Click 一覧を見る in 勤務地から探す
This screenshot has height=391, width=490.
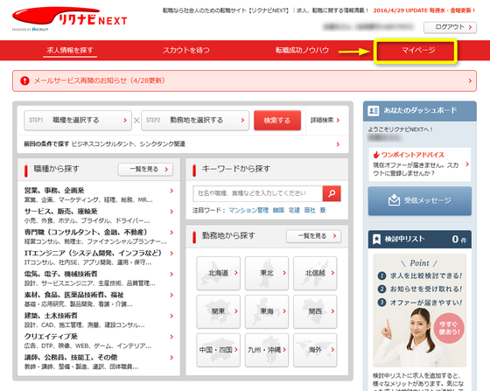pyautogui.click(x=313, y=236)
